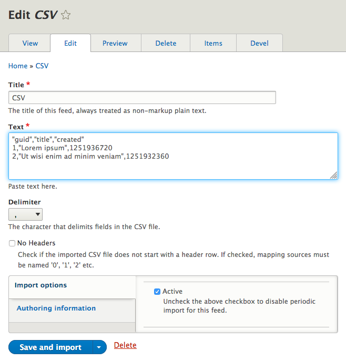This screenshot has width=346, height=361.
Task: Click the Save and import button
Action: click(50, 347)
